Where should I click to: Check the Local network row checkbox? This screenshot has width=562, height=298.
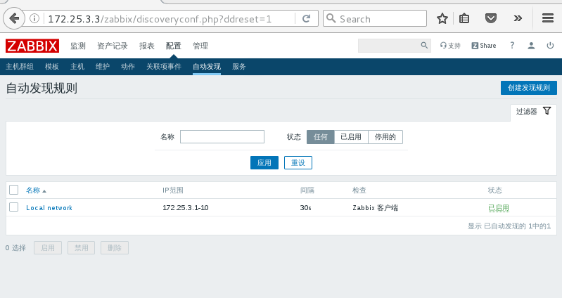[x=13, y=207]
